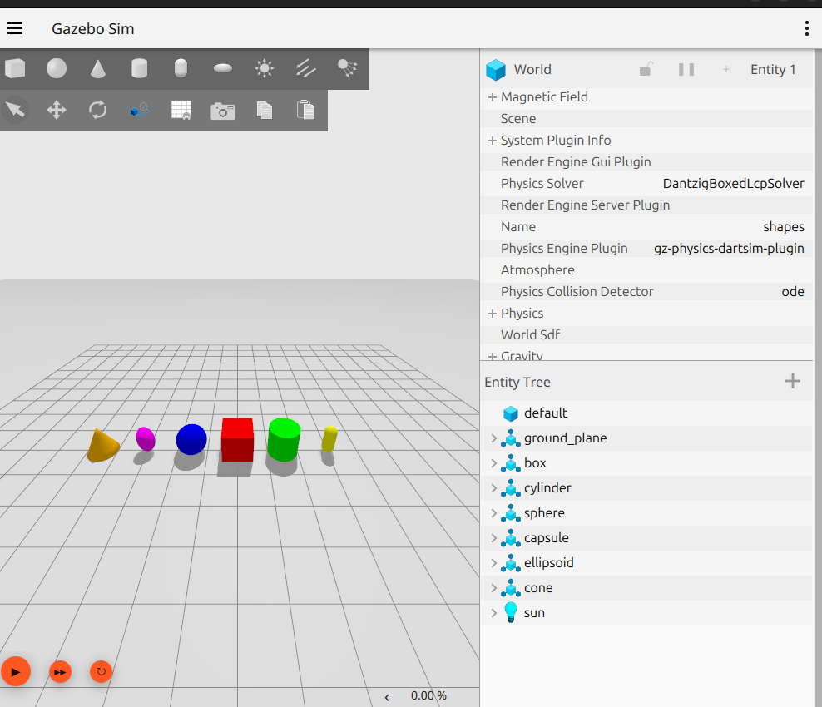The height and width of the screenshot is (707, 822).
Task: Expand the ellipsoid tree entry
Action: (x=493, y=563)
